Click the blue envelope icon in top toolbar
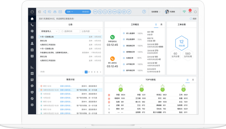 [60, 12]
